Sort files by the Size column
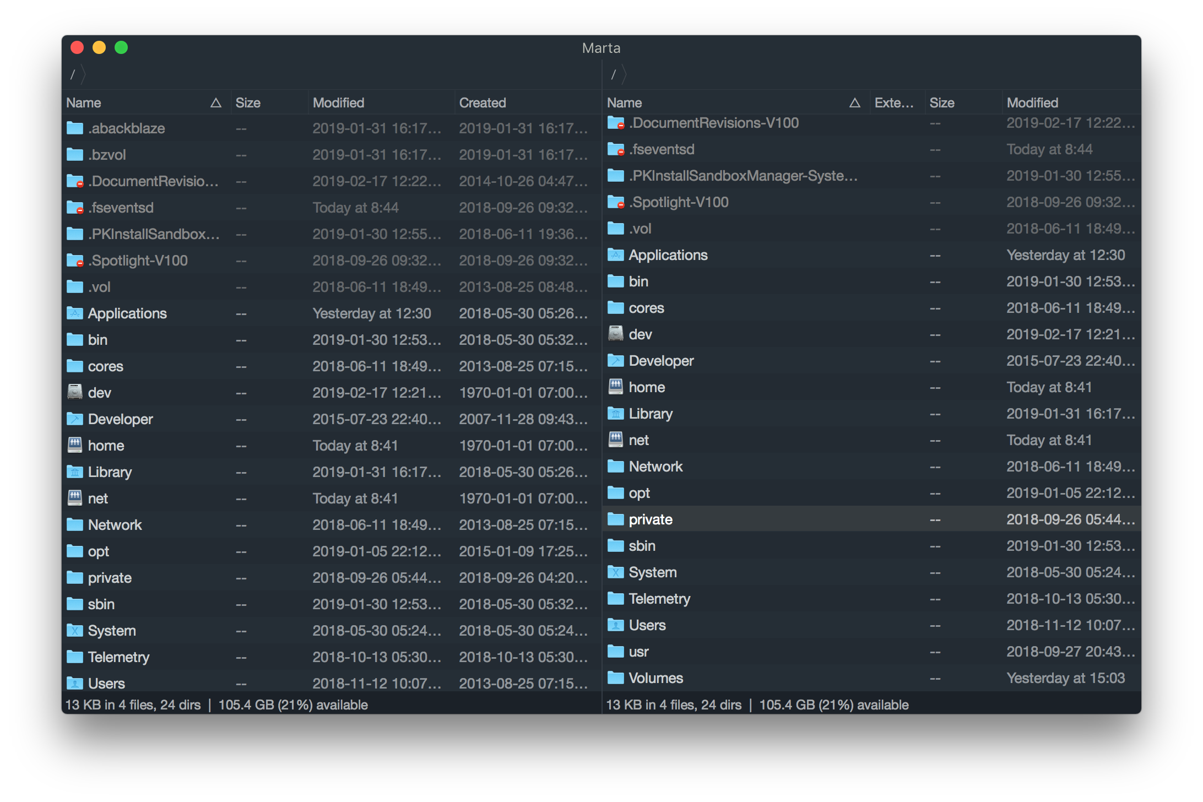 pyautogui.click(x=247, y=102)
